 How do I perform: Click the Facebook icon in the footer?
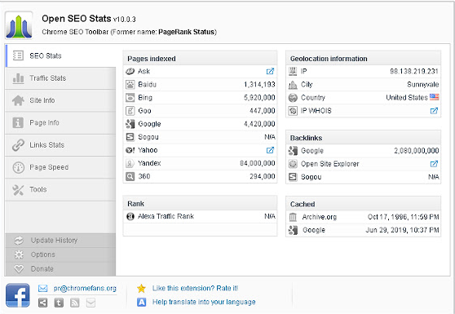18,295
